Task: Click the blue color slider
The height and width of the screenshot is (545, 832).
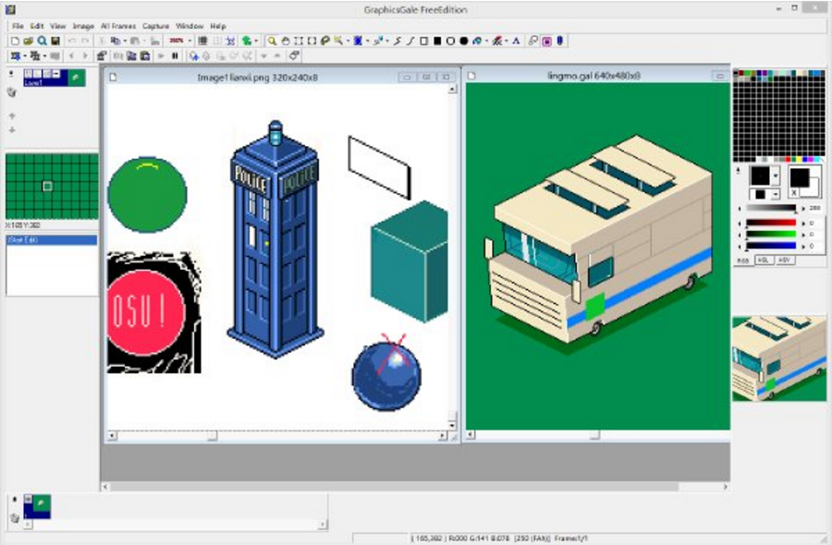Action: (x=771, y=246)
